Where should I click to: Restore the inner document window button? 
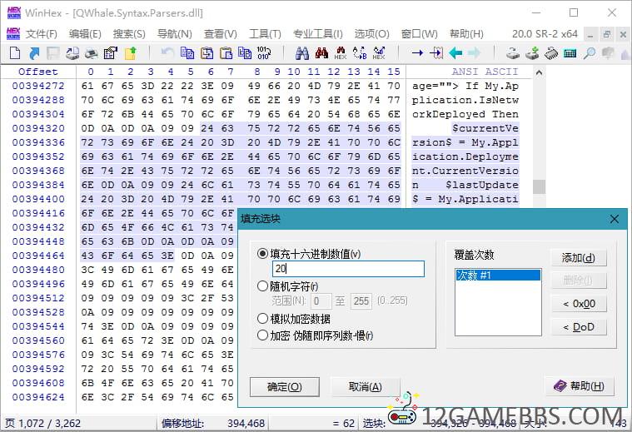tap(607, 35)
